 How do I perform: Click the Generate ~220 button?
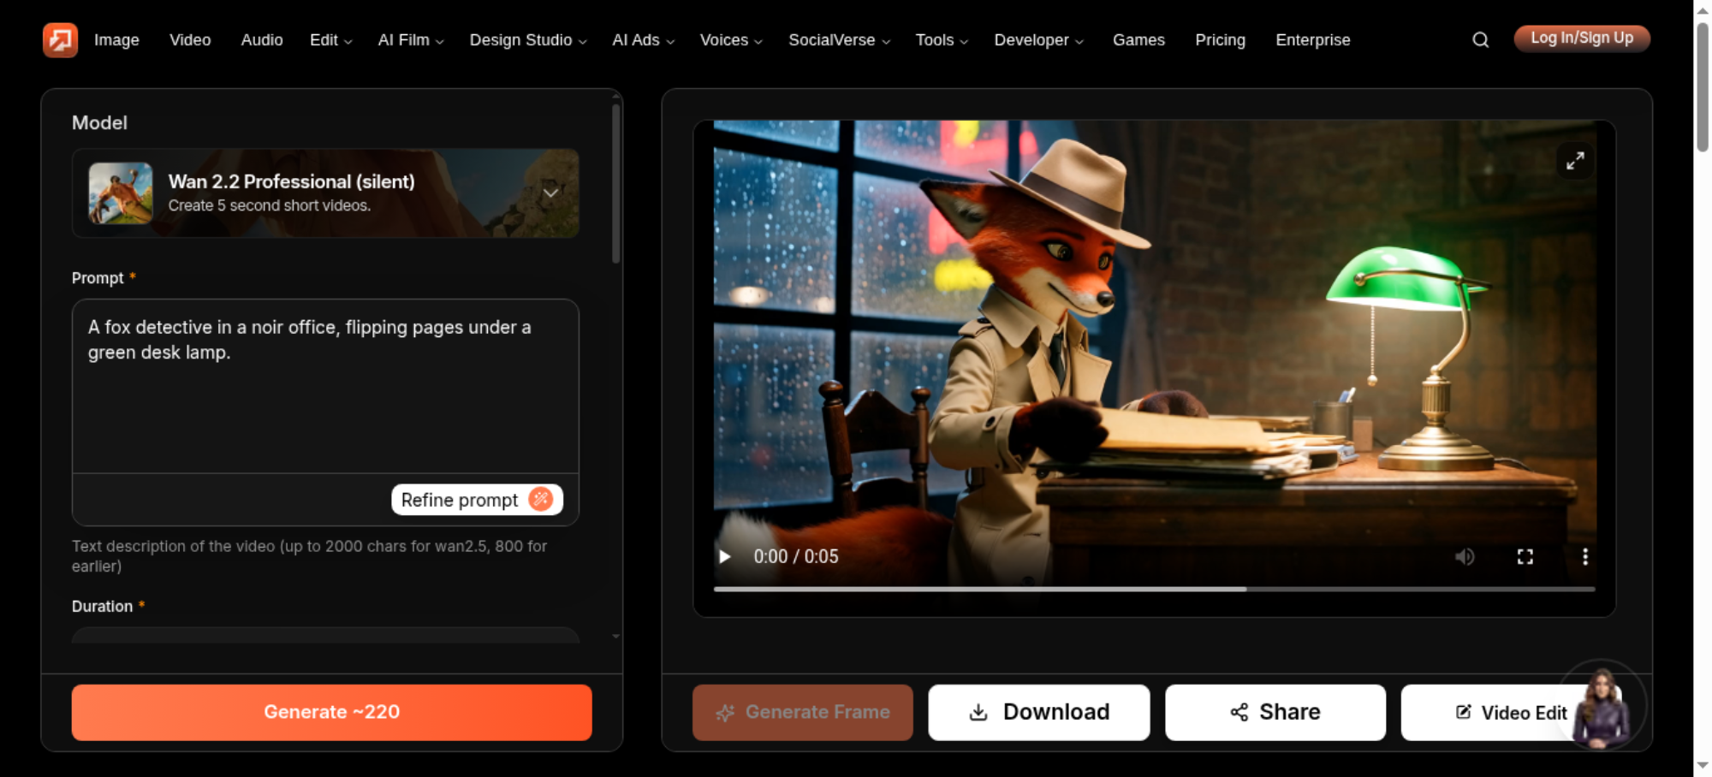coord(332,712)
